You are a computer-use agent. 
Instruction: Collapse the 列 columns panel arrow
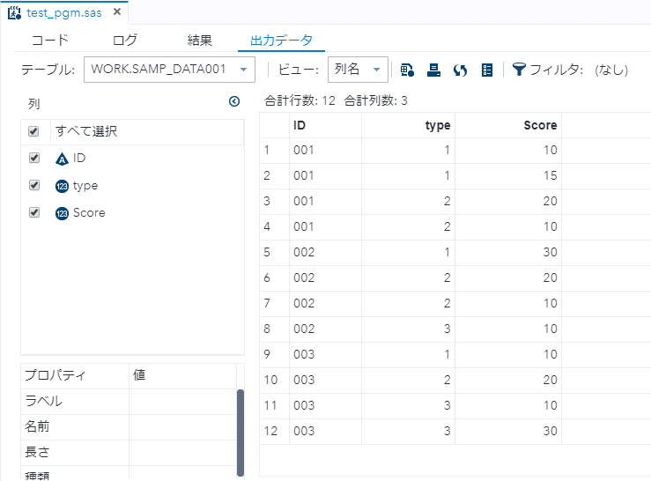pos(234,101)
